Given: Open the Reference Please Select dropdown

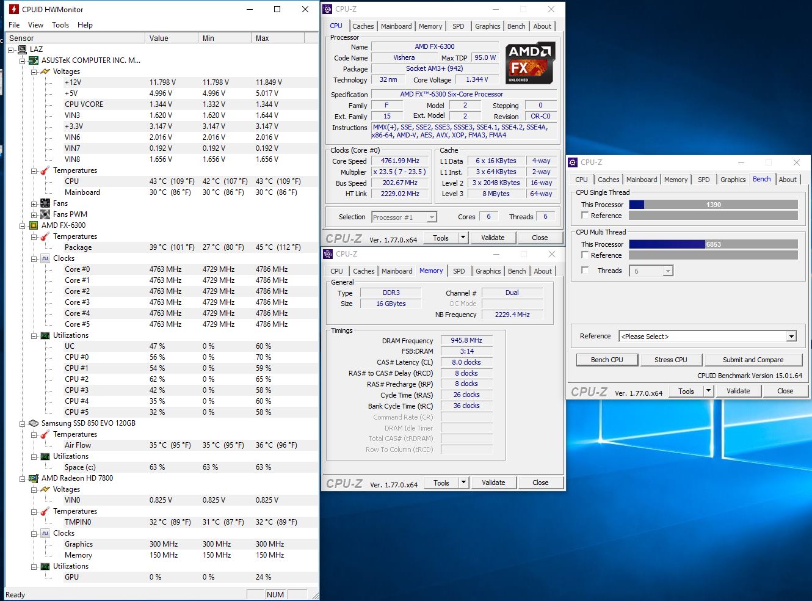Looking at the screenshot, I should [791, 337].
